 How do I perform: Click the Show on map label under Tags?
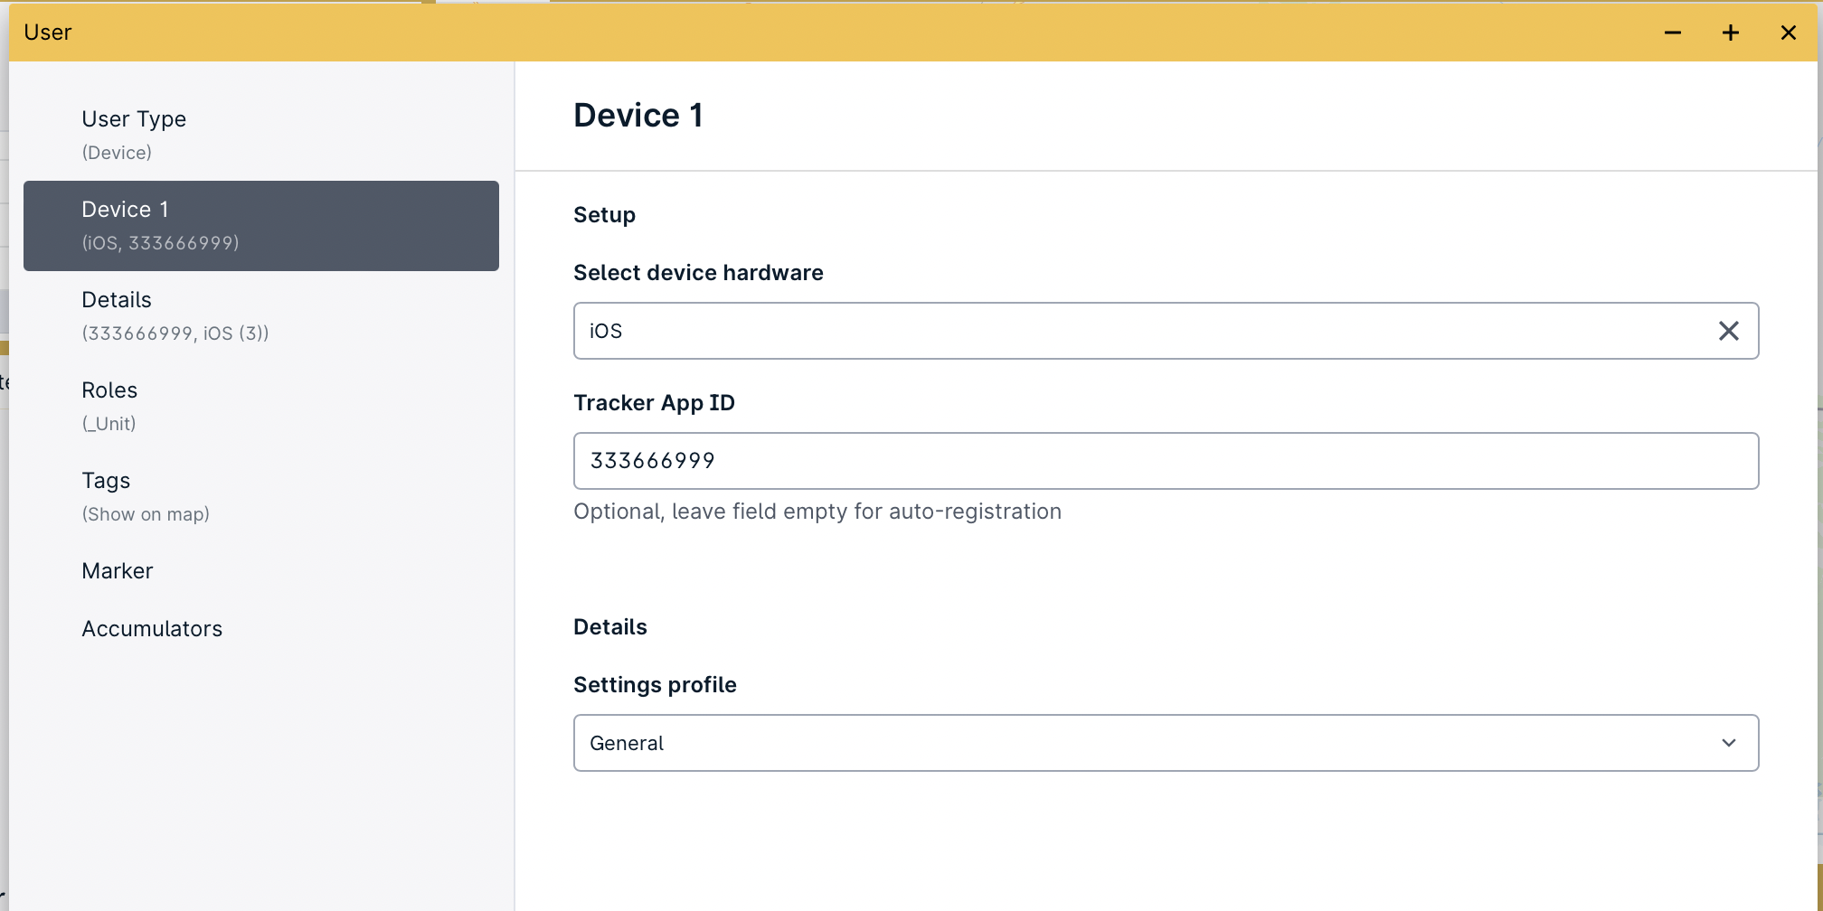pos(146,513)
